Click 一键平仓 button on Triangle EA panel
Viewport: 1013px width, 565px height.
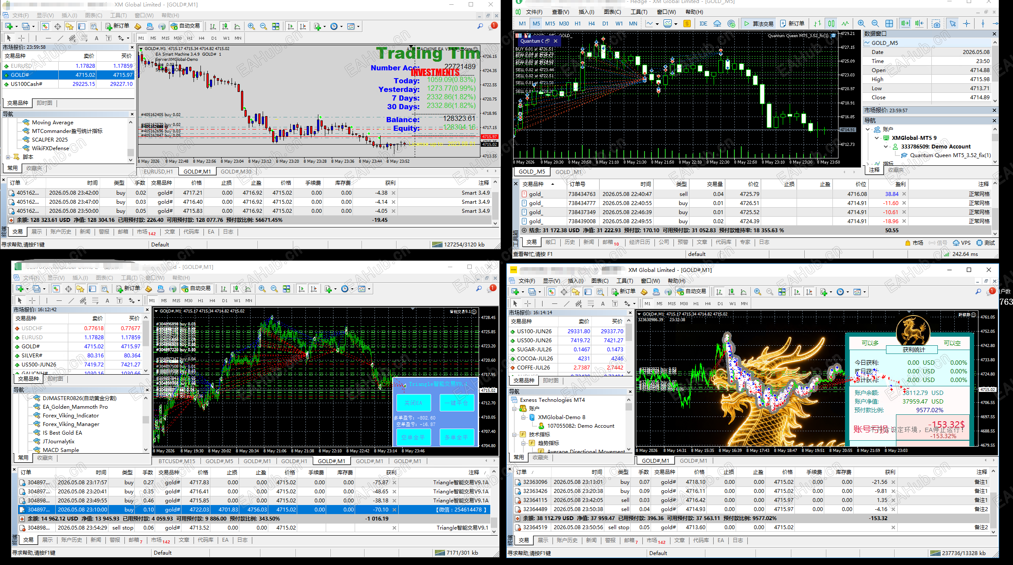(457, 403)
